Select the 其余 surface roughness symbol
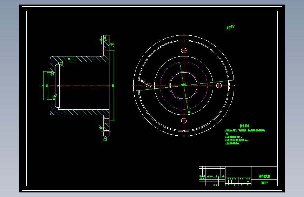This screenshot has width=304, height=197. click(231, 27)
